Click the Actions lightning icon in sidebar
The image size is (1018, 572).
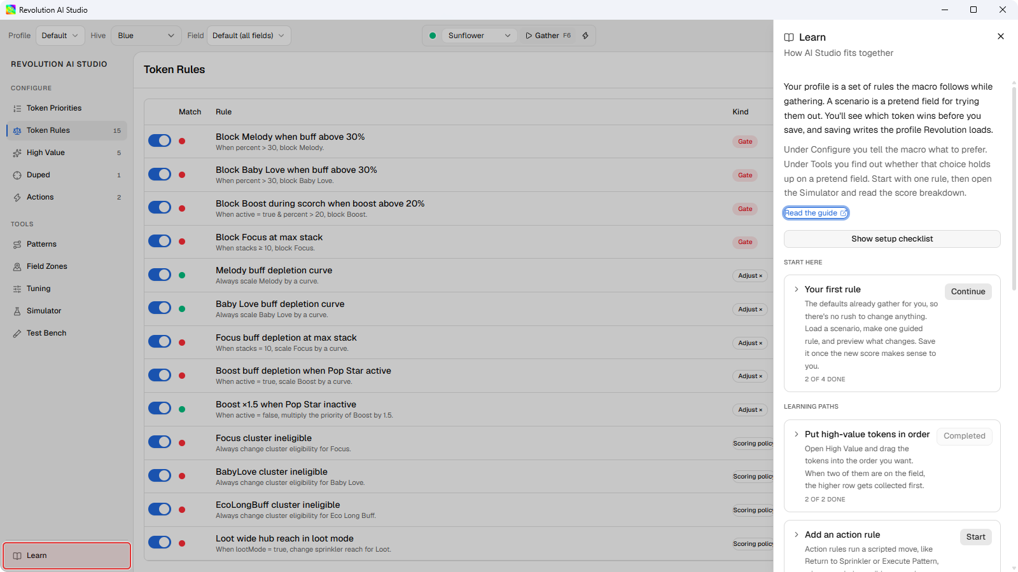[17, 198]
